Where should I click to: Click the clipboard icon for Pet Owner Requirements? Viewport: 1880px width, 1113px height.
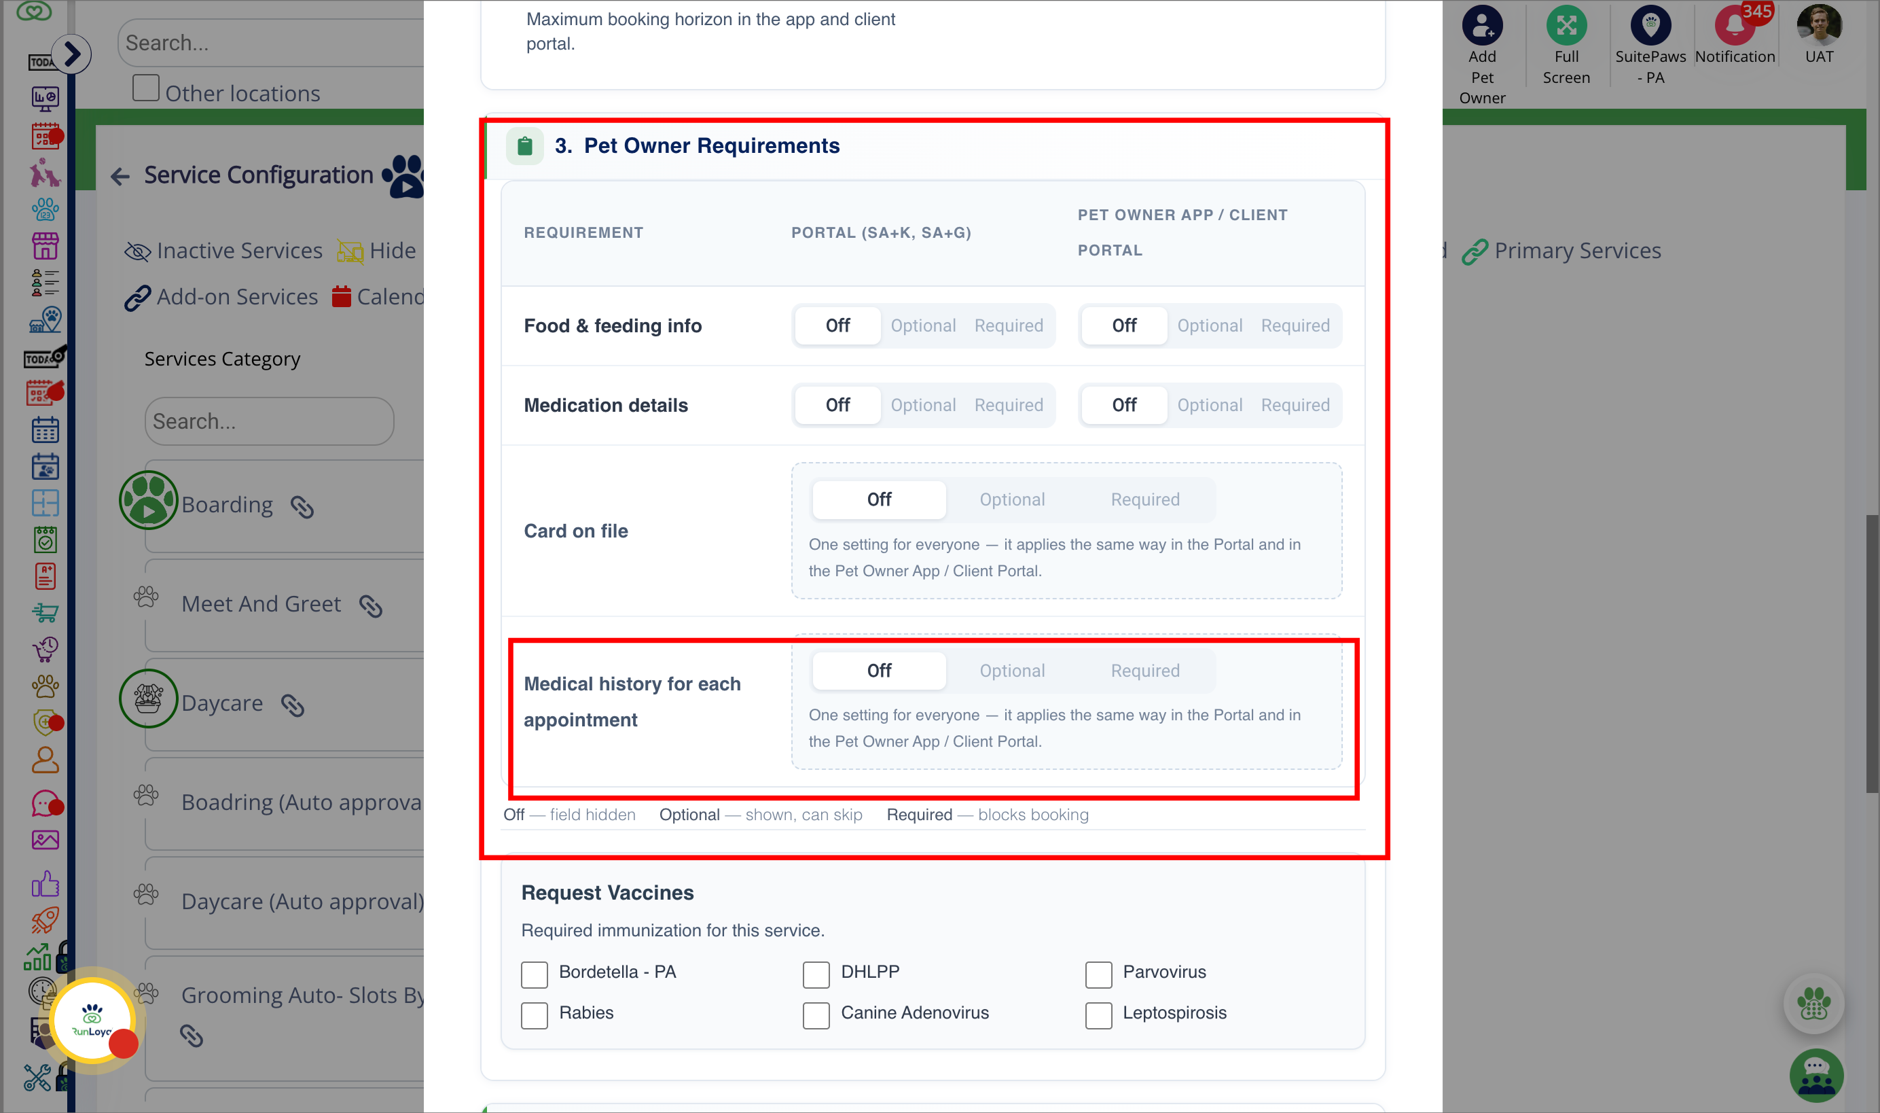(x=525, y=145)
